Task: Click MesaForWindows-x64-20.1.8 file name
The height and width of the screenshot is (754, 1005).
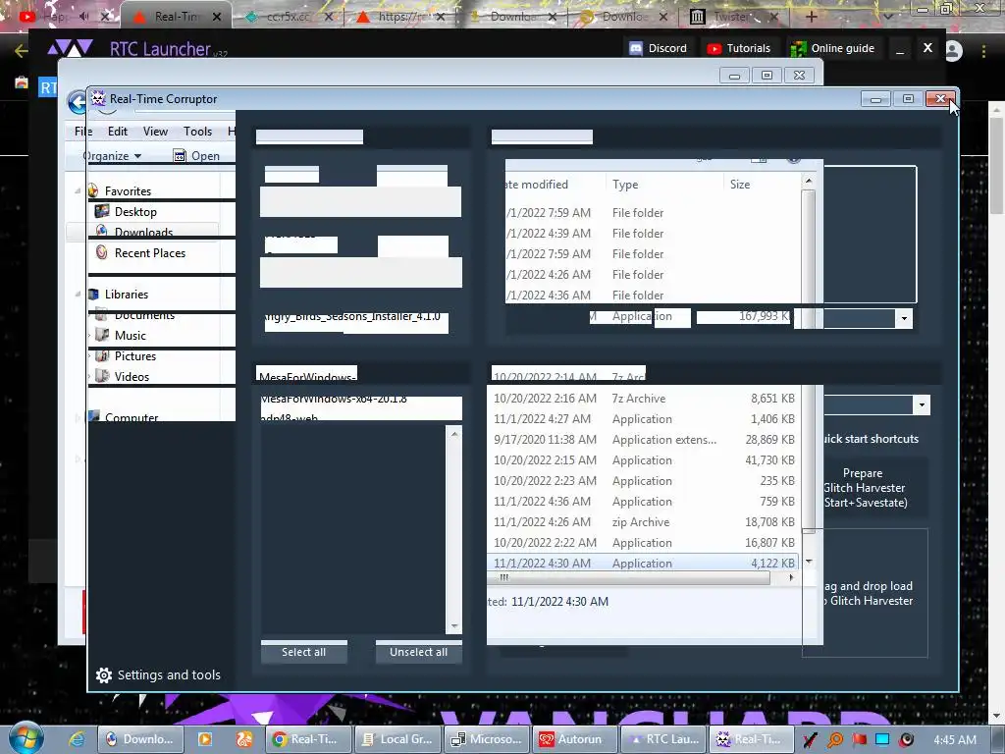Action: pyautogui.click(x=334, y=399)
